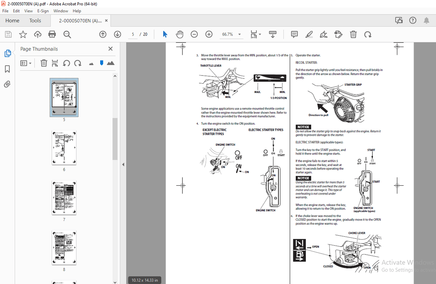Open the page fit options dropdown

click(x=256, y=34)
